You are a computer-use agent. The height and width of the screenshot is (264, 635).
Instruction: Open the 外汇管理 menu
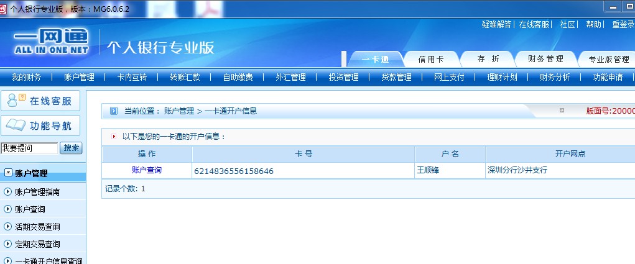291,77
